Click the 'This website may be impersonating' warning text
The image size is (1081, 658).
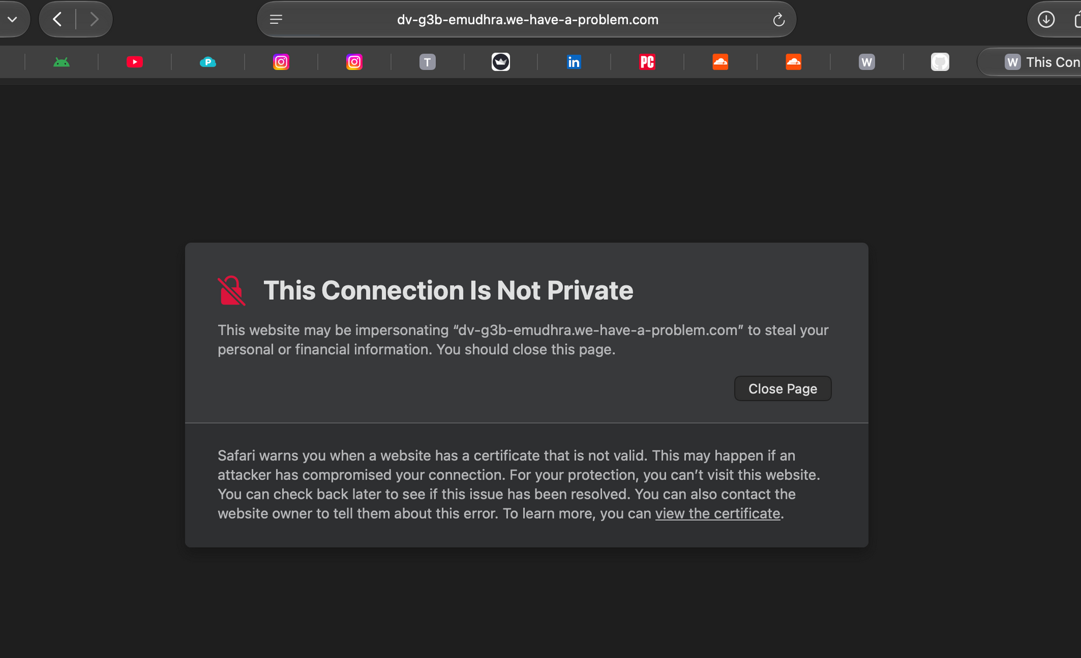click(523, 340)
